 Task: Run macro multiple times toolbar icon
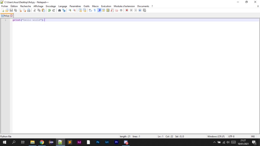point(140,10)
